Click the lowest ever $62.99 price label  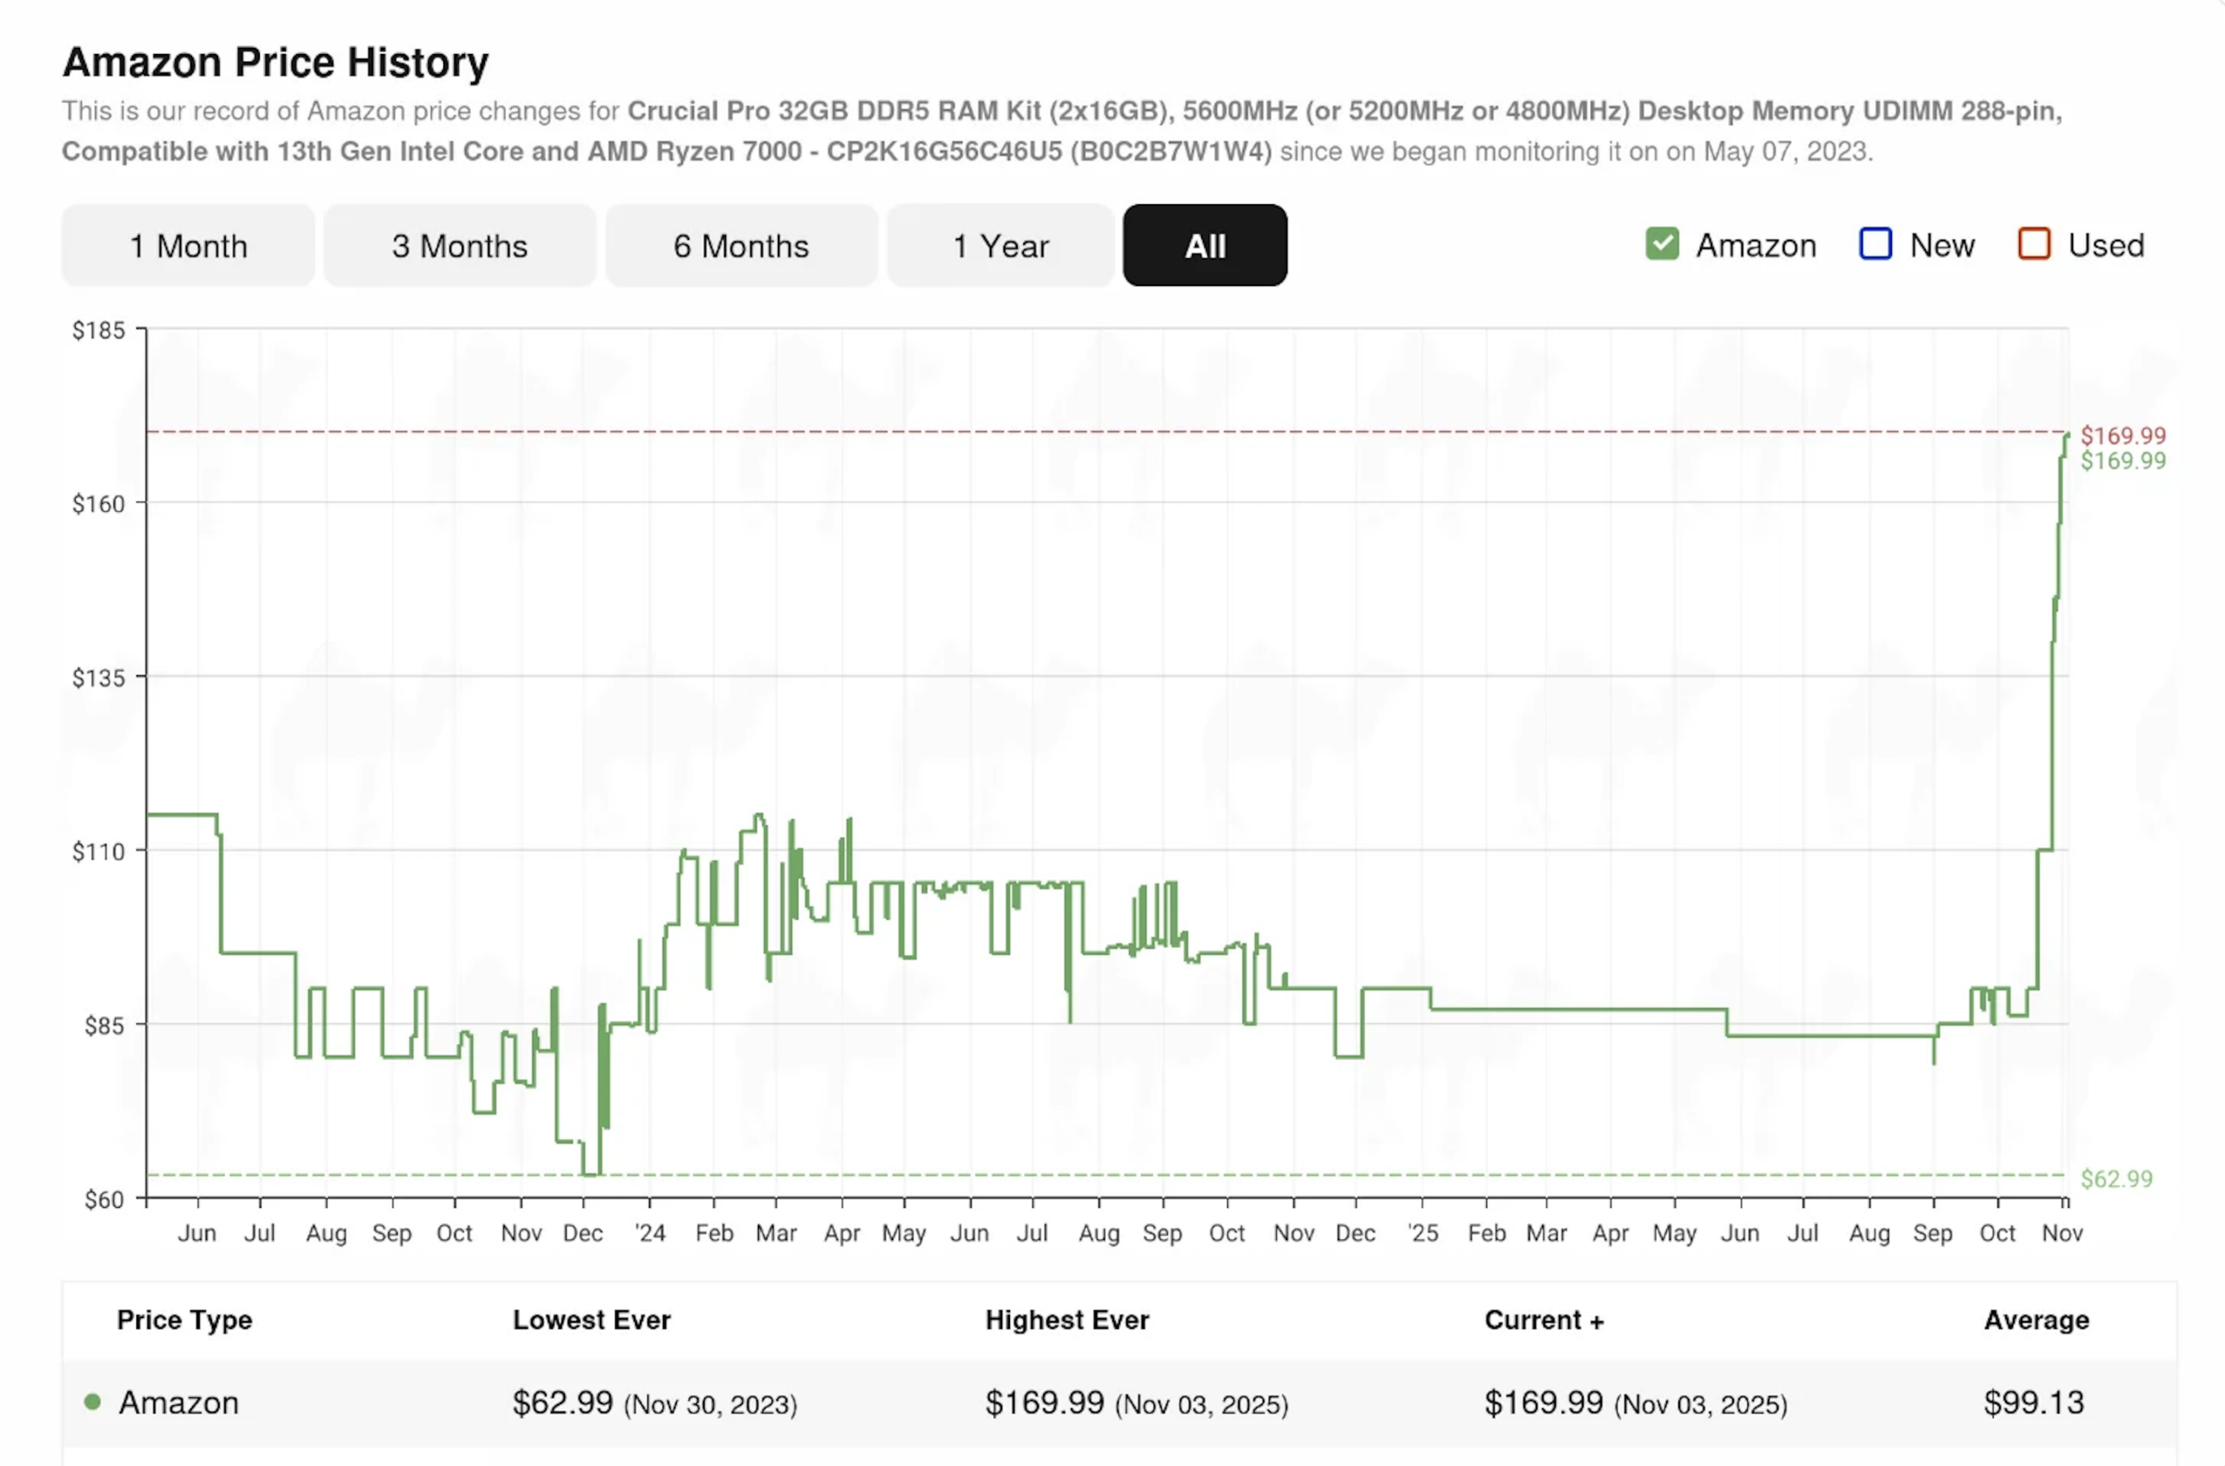2115,1178
